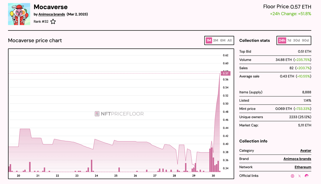The image size is (321, 184).
Task: Switch chart to 6M timeframe
Action: (x=223, y=40)
